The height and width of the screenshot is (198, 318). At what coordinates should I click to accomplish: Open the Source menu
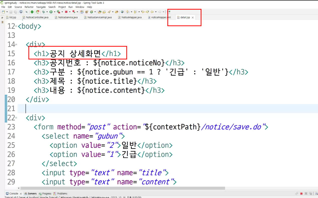coord(18,7)
